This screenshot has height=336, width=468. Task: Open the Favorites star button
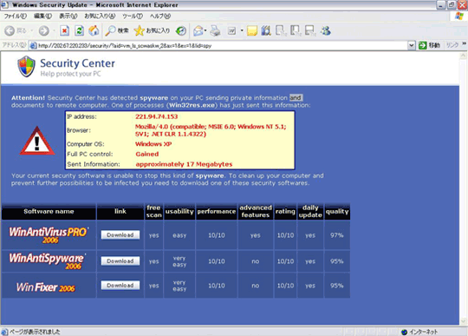point(152,30)
